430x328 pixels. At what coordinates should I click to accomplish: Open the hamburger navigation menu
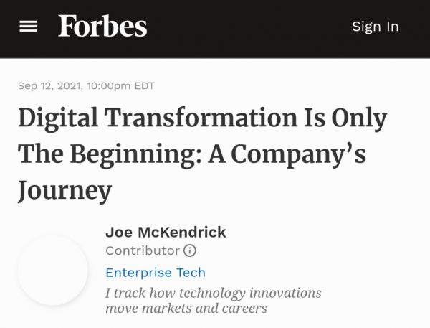pyautogui.click(x=28, y=27)
